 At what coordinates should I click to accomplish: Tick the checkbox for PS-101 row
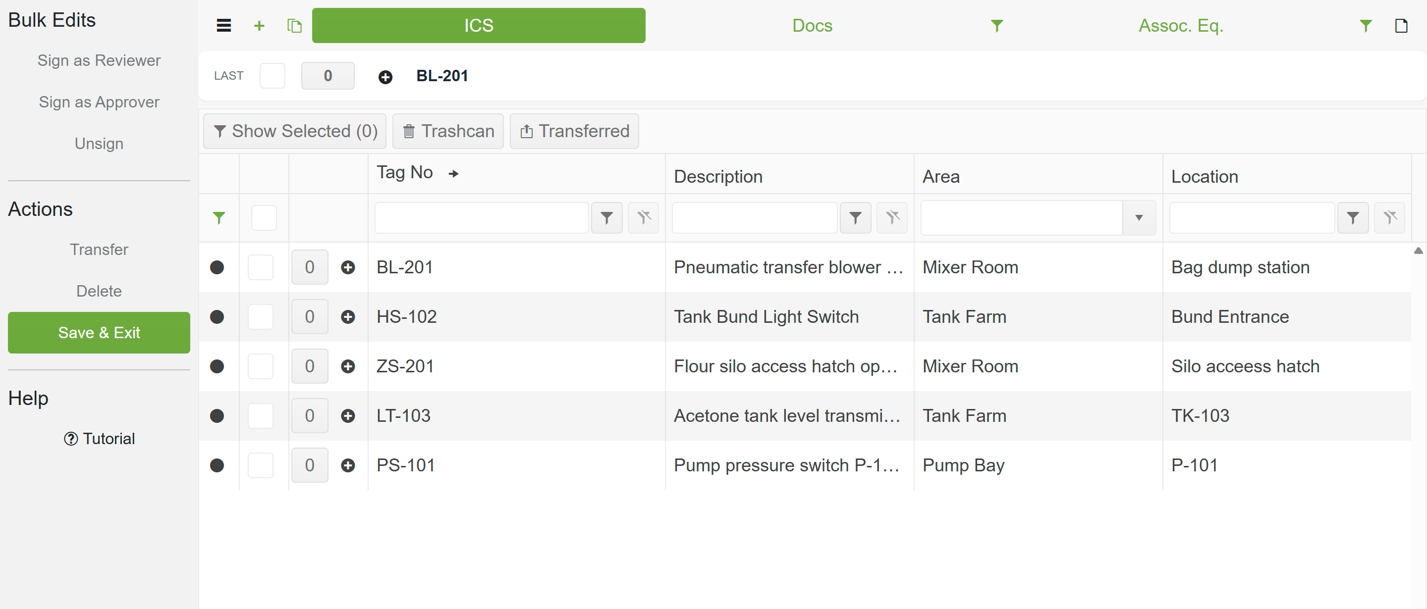point(260,465)
